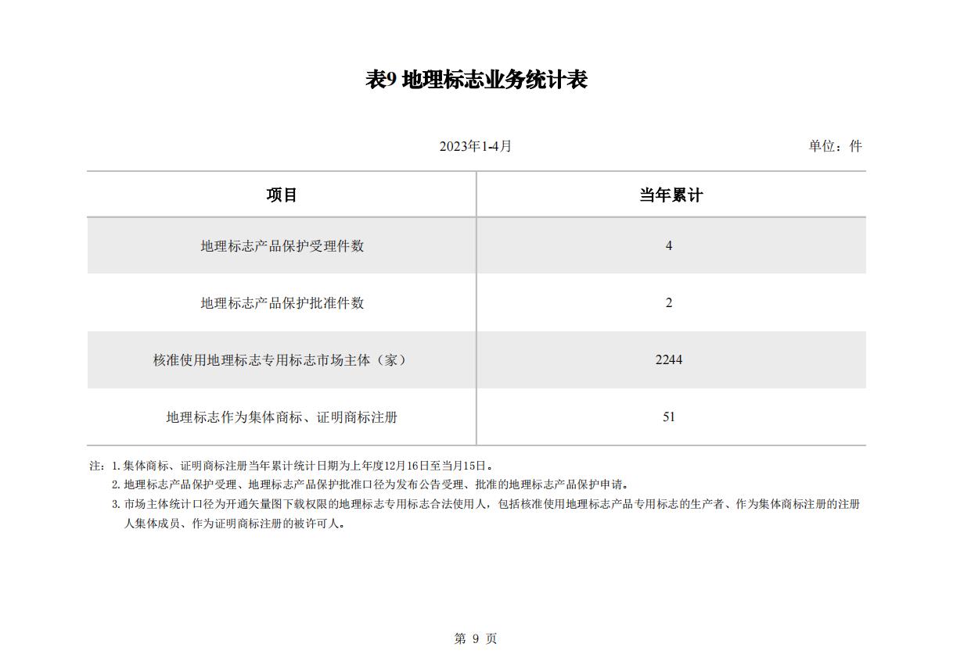The height and width of the screenshot is (672, 953).
Task: Select row label 地理标志产品保护批准件数
Action: (282, 303)
